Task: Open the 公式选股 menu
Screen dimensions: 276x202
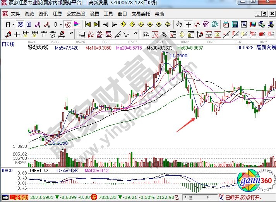Action: [x=76, y=14]
